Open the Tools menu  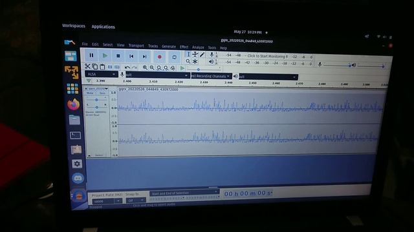212,48
